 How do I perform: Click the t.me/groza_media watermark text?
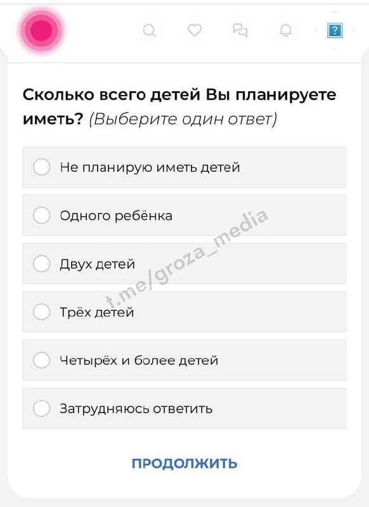188,259
